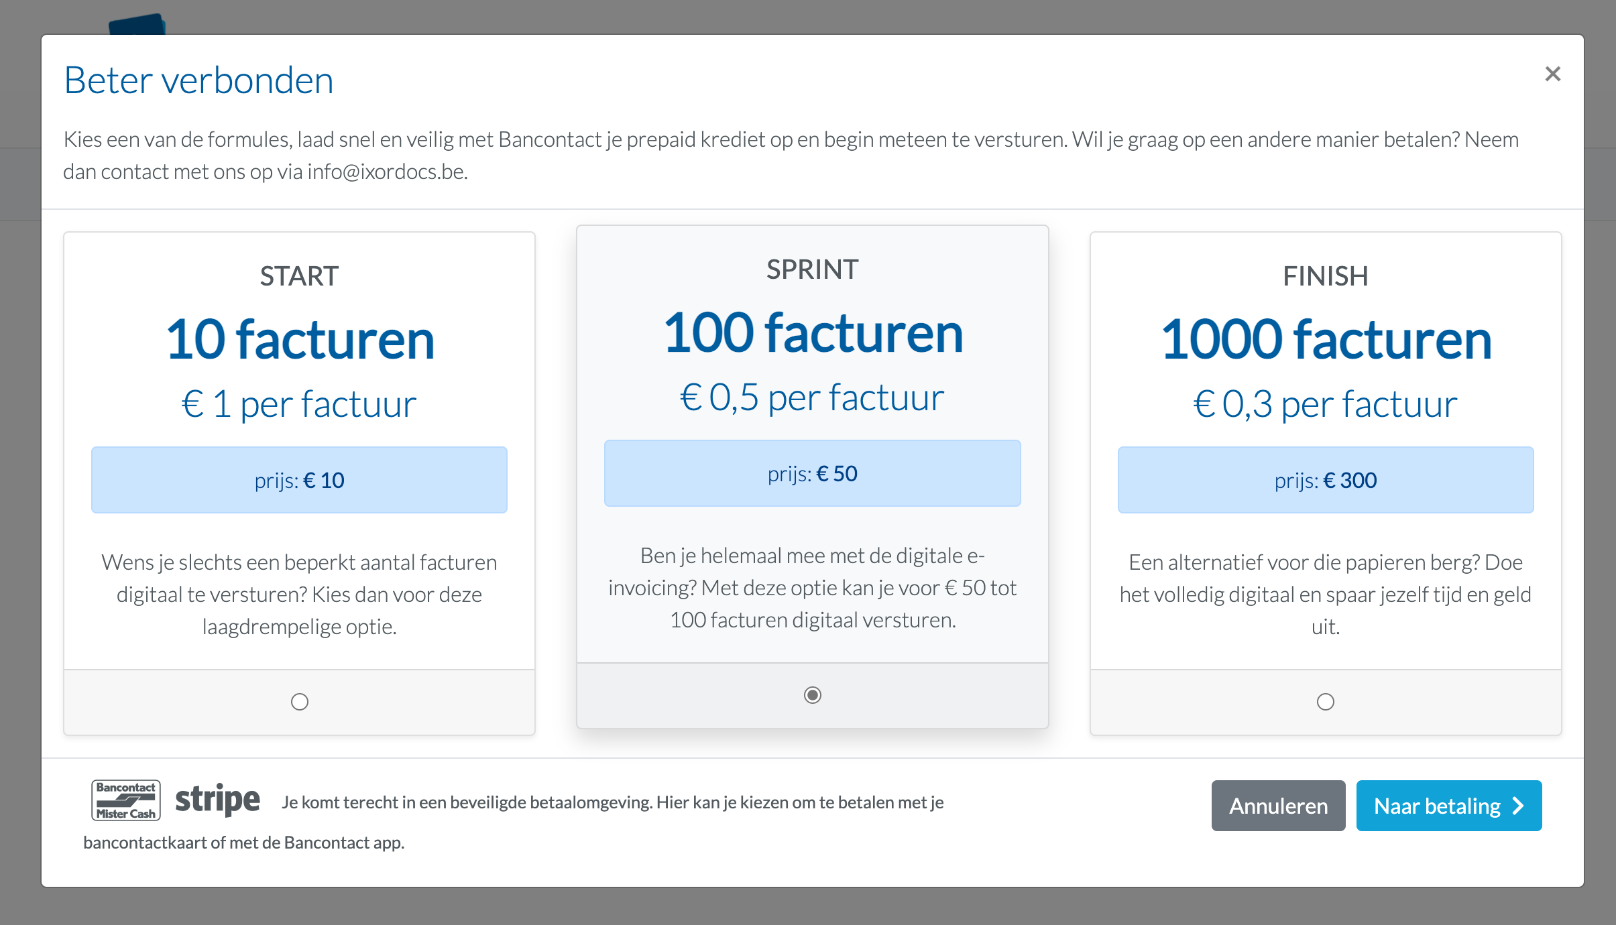Click the prijs € 50 box
This screenshot has height=925, width=1616.
pos(813,473)
